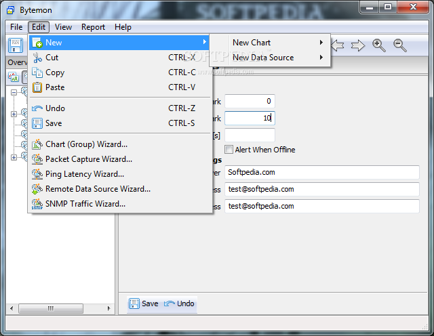The image size is (434, 336).
Task: Choose Copy from Edit menu
Action: [121, 72]
